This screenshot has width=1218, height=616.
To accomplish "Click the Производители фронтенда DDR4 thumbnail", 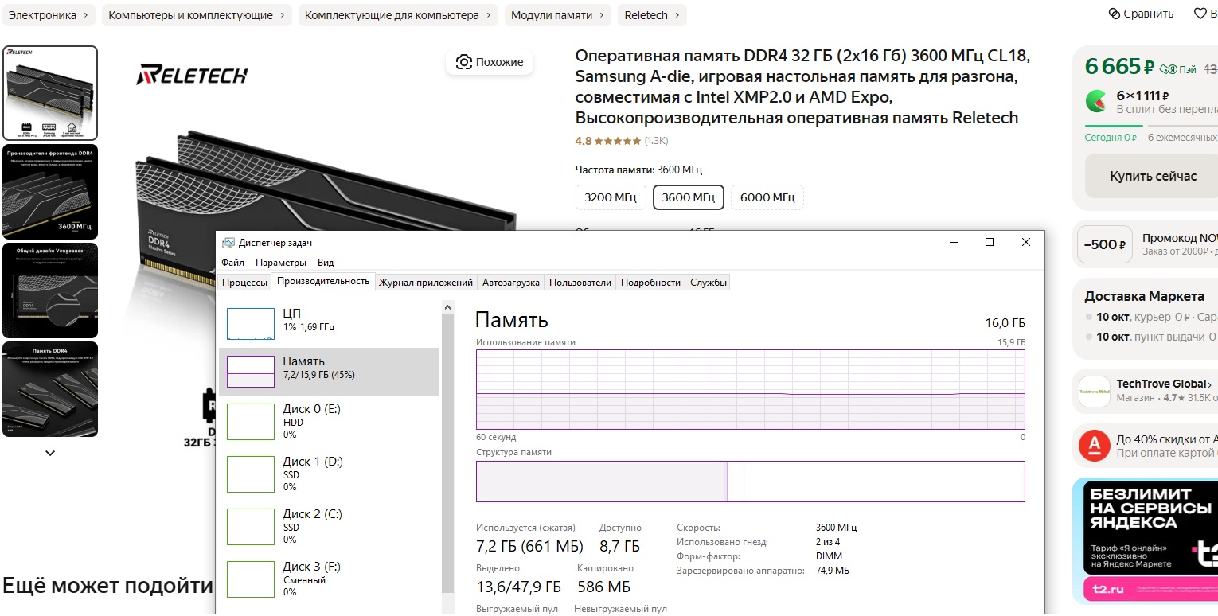I will tap(50, 192).
